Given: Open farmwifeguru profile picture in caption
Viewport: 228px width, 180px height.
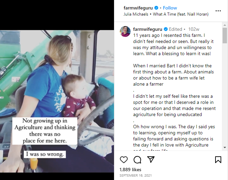Looking at the screenshot, I should (x=125, y=31).
